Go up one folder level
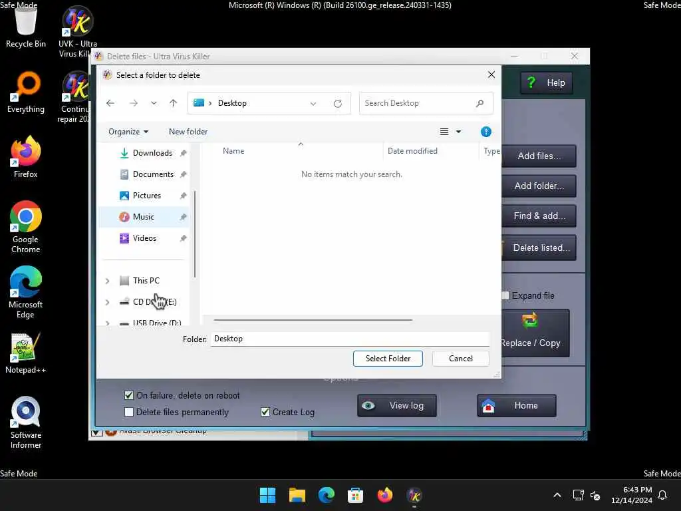 [x=174, y=103]
